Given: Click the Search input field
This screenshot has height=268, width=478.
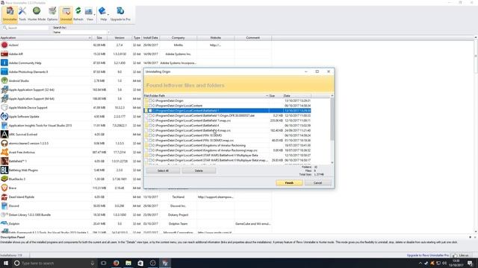Looking at the screenshot, I should point(25,28).
